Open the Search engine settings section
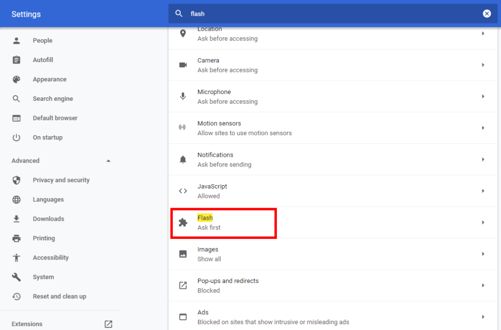This screenshot has height=330, width=501. pos(53,99)
